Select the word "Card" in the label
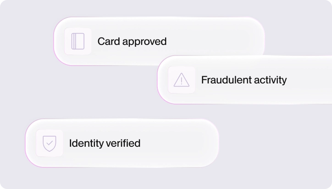This screenshot has height=189, width=332. point(109,41)
